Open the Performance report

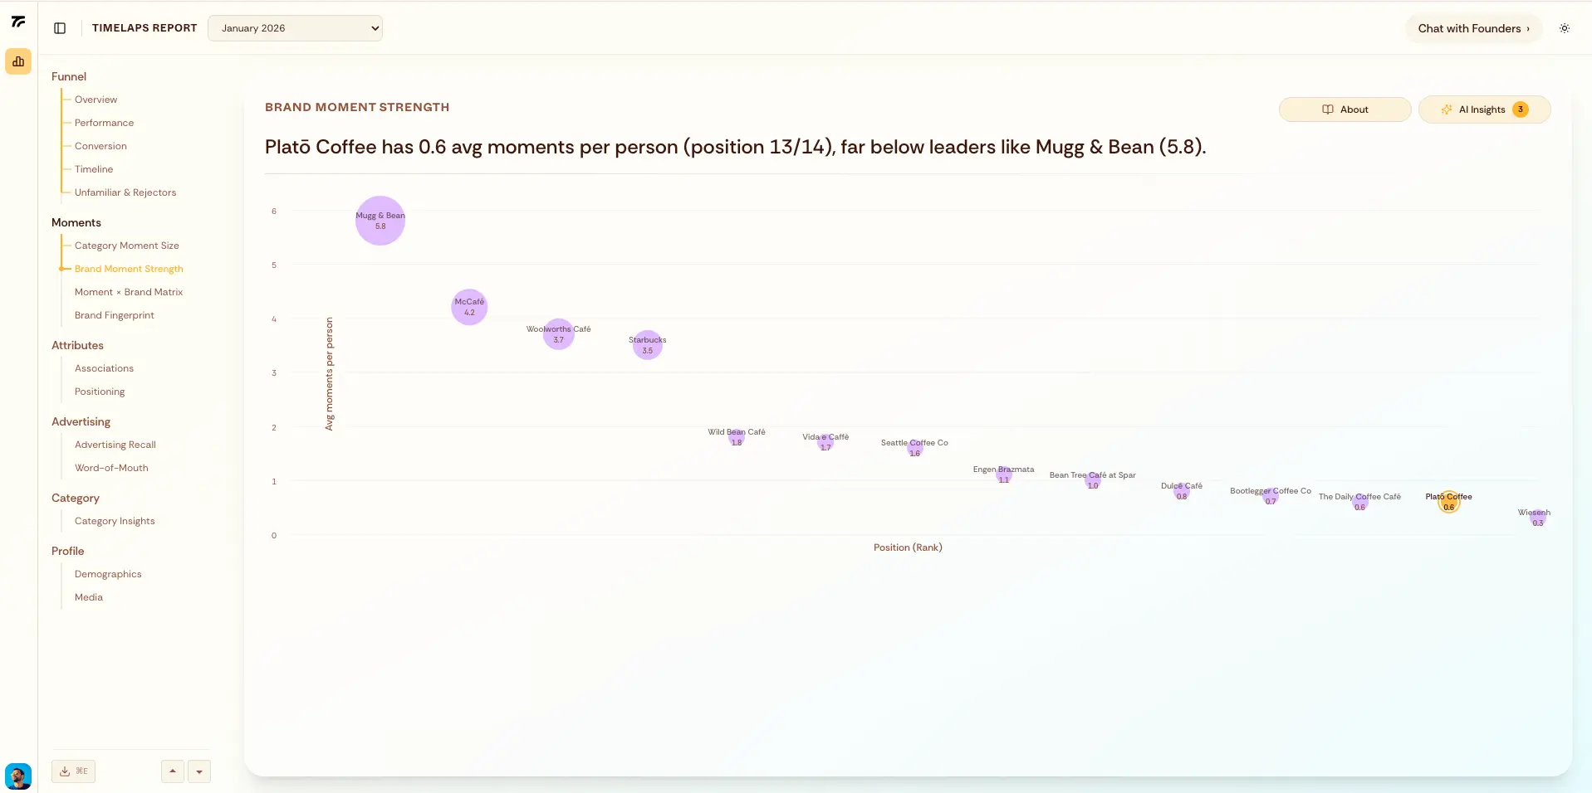(104, 123)
